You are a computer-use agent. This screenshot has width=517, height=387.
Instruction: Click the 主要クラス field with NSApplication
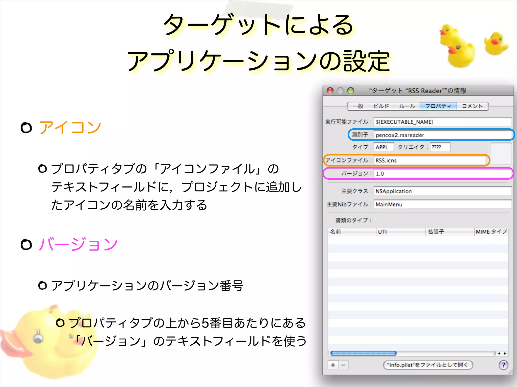(x=442, y=191)
